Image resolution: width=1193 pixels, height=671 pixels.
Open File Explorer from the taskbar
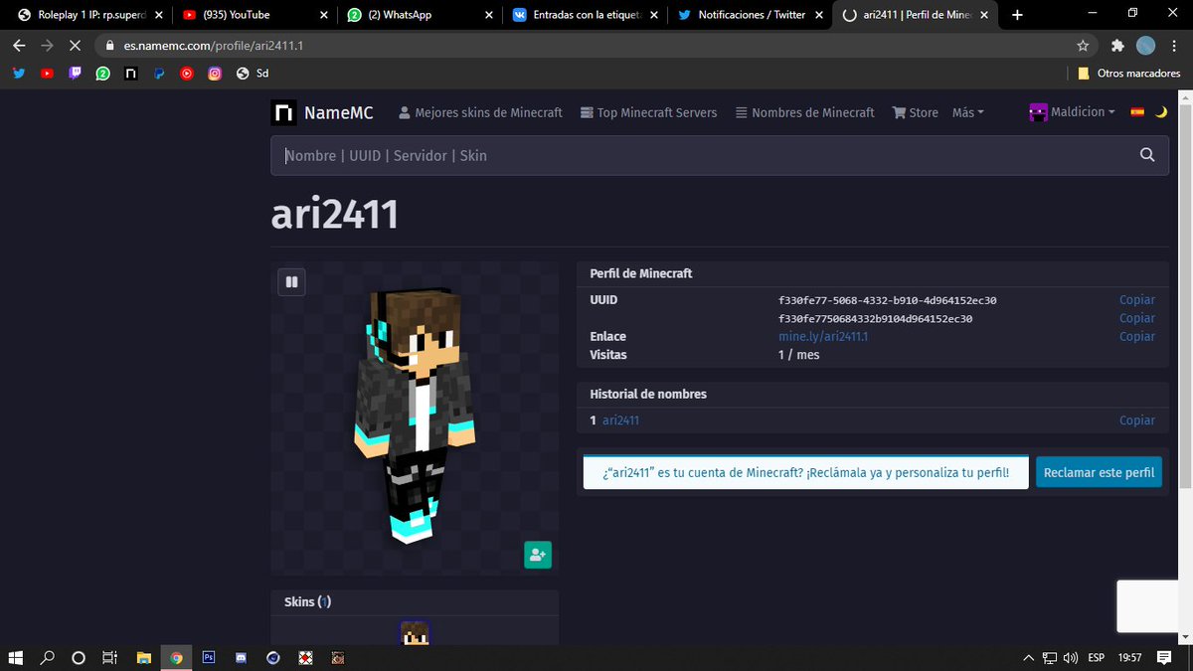(x=143, y=657)
